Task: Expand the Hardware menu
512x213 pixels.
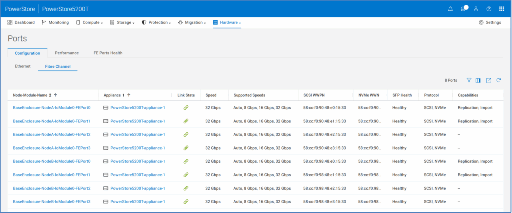Action: (227, 23)
